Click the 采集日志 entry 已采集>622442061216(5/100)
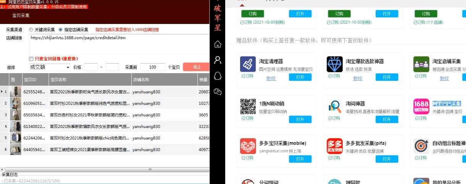 point(31,181)
